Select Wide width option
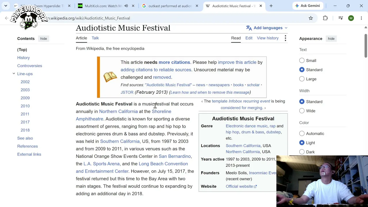The width and height of the screenshot is (368, 207). tap(302, 111)
